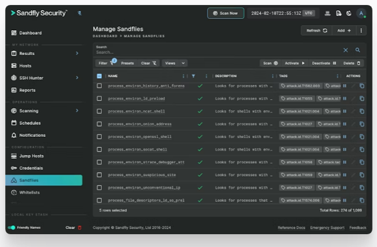
Task: Toggle the Friendly Names switch
Action: [x=12, y=227]
